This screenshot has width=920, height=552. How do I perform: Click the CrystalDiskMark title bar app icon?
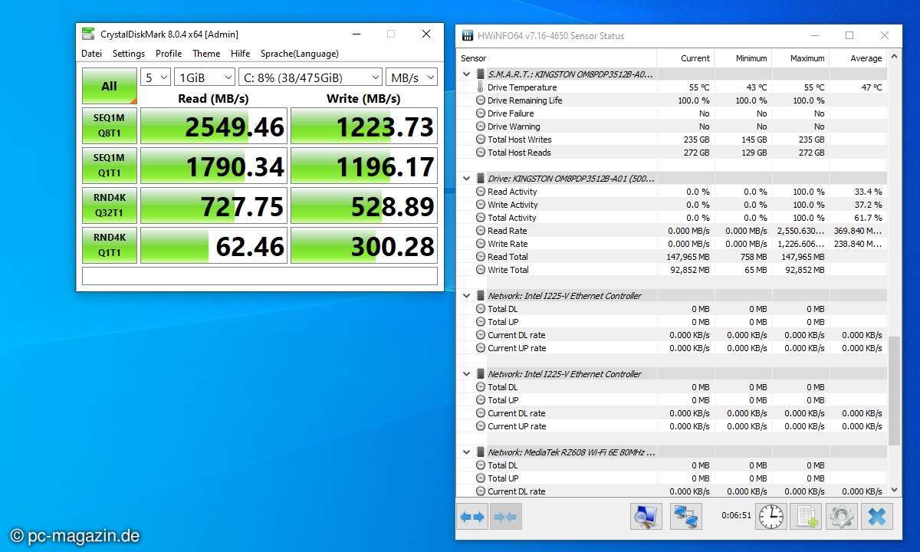(89, 34)
